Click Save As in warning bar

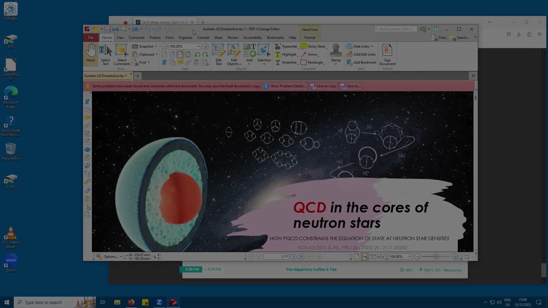click(x=351, y=86)
